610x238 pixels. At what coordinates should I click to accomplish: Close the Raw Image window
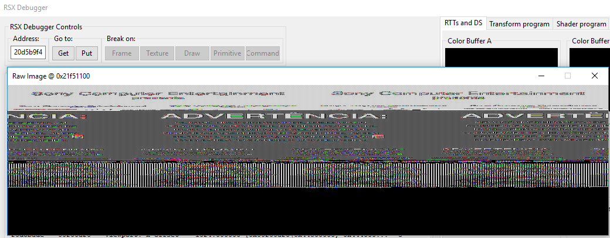(x=594, y=76)
